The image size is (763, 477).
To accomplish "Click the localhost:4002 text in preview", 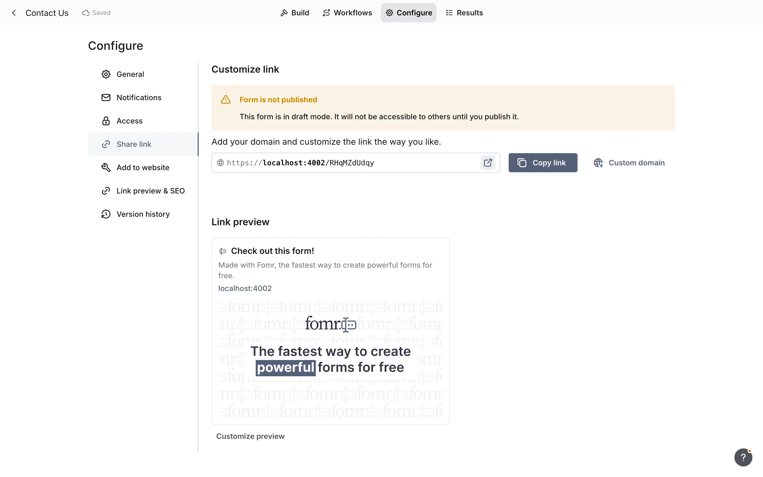I will pos(245,288).
